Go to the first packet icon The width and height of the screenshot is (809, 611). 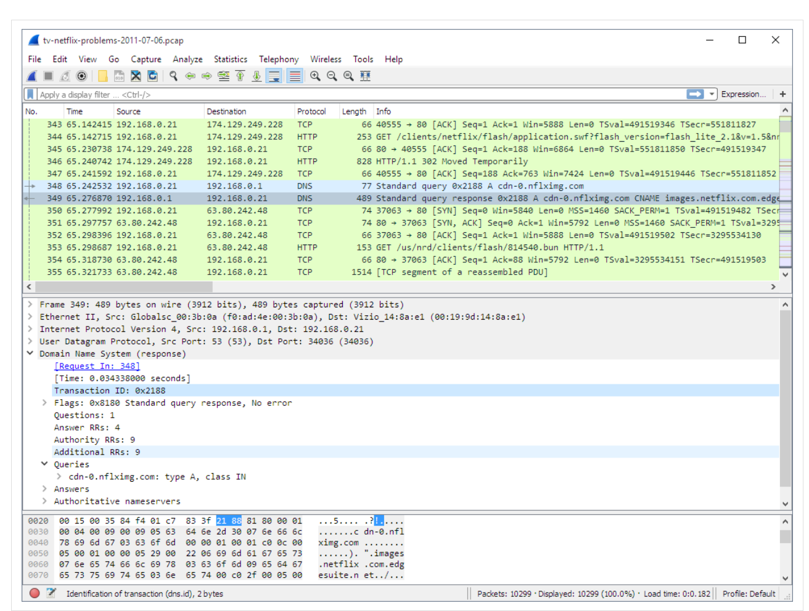(x=240, y=76)
